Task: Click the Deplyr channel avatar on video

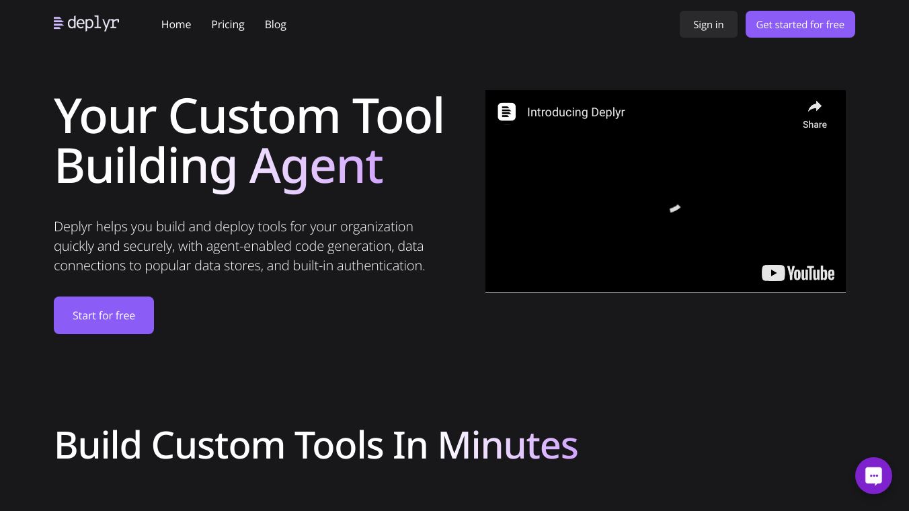Action: click(x=506, y=112)
